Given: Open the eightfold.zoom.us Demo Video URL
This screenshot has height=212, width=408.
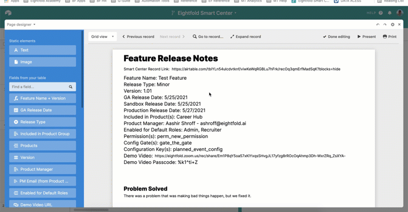Looking at the screenshot, I should 250,156.
